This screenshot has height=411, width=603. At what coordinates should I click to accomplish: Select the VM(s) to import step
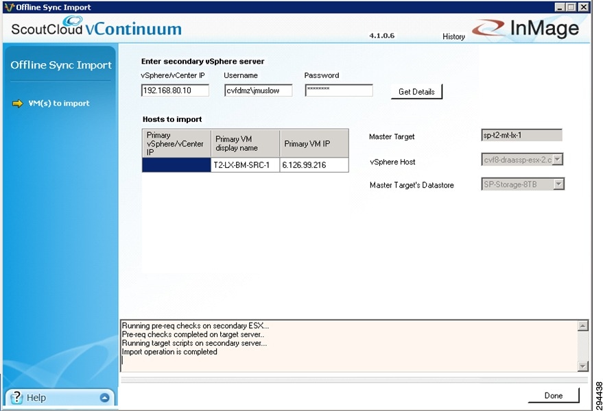click(x=59, y=103)
